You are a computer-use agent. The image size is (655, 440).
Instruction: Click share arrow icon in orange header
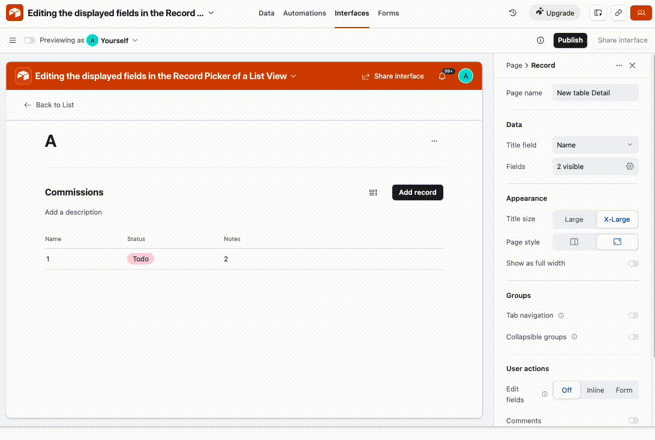366,76
